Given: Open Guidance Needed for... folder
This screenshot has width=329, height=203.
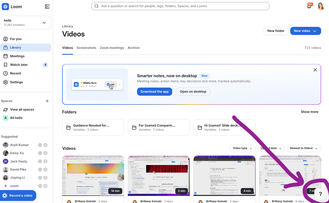Looking at the screenshot, I should pyautogui.click(x=93, y=127).
